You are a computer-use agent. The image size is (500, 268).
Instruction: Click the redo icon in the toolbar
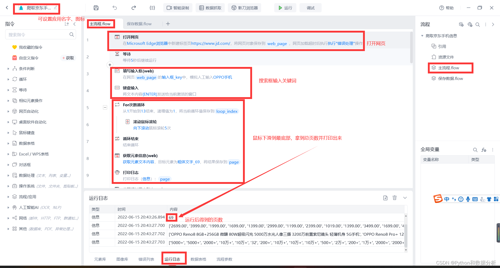coord(133,8)
